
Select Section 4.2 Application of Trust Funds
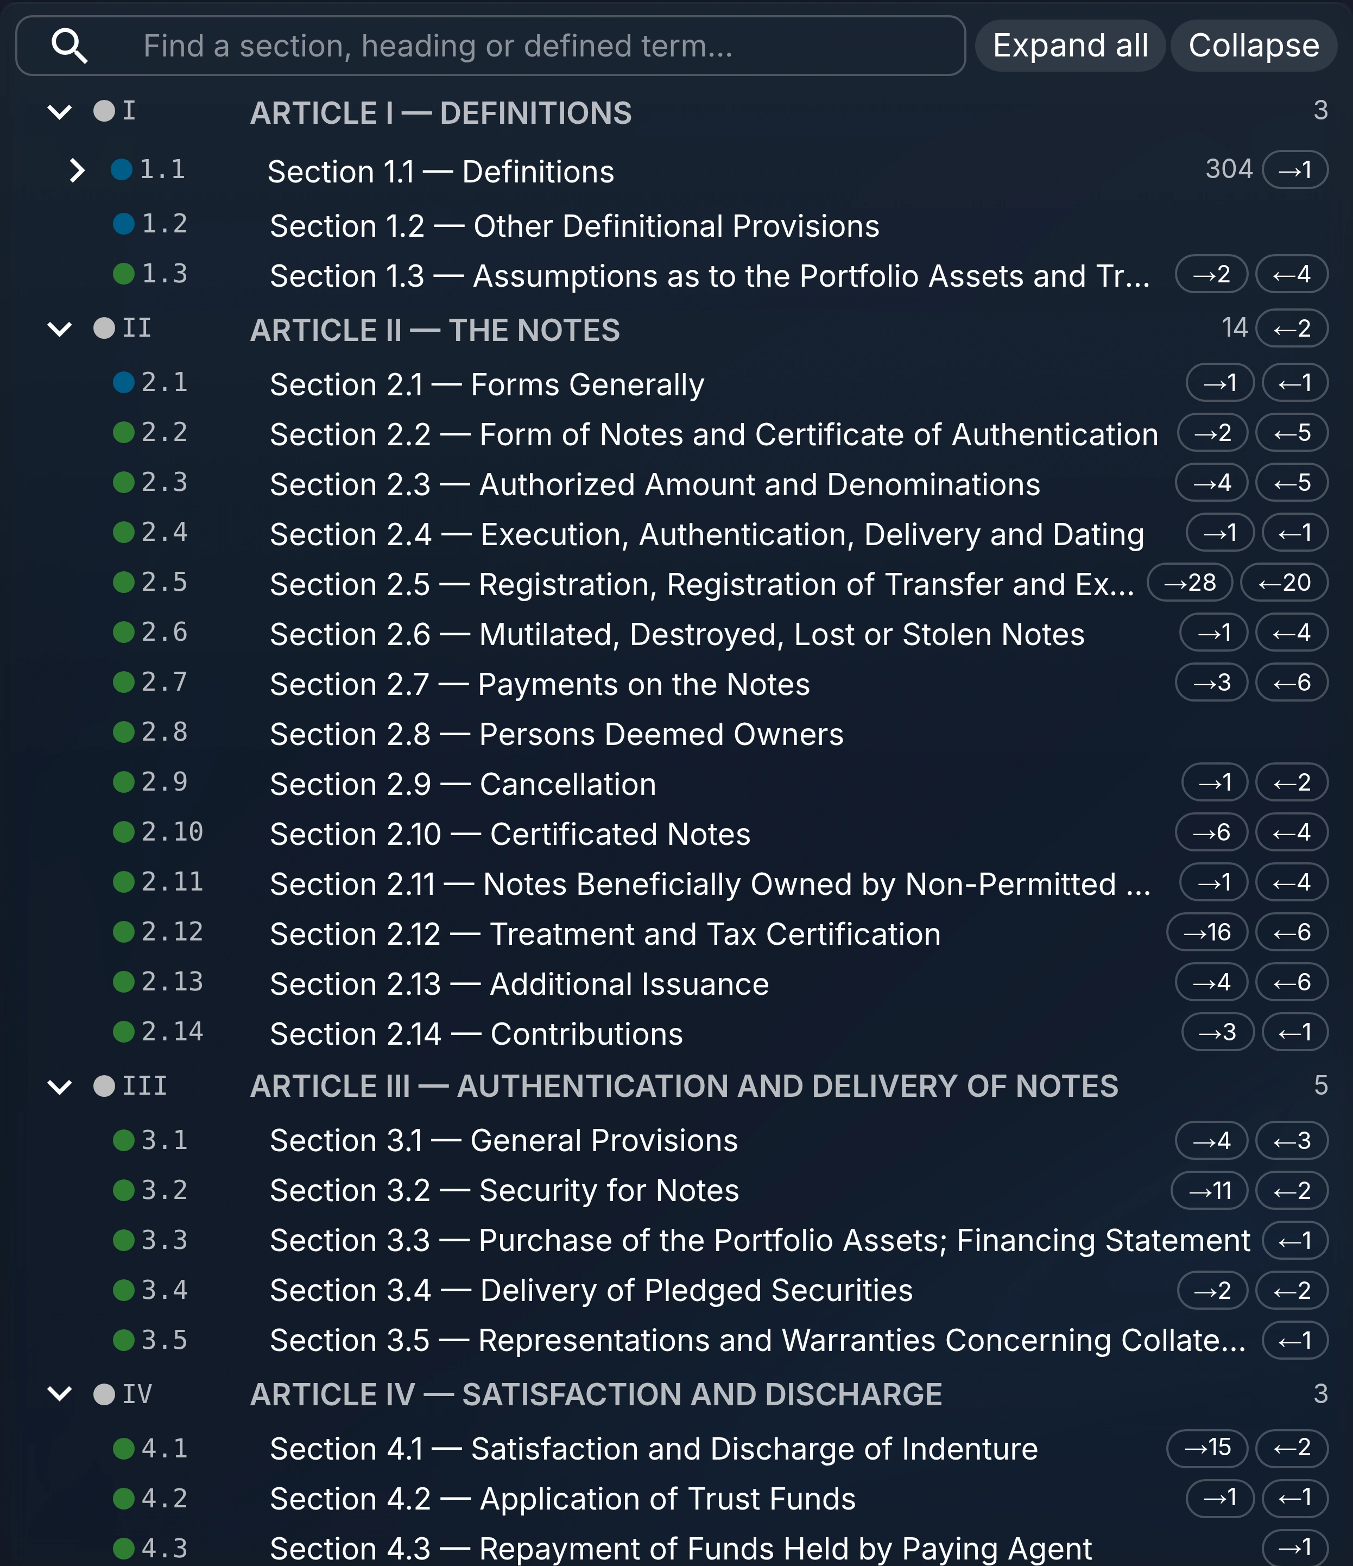tap(563, 1499)
